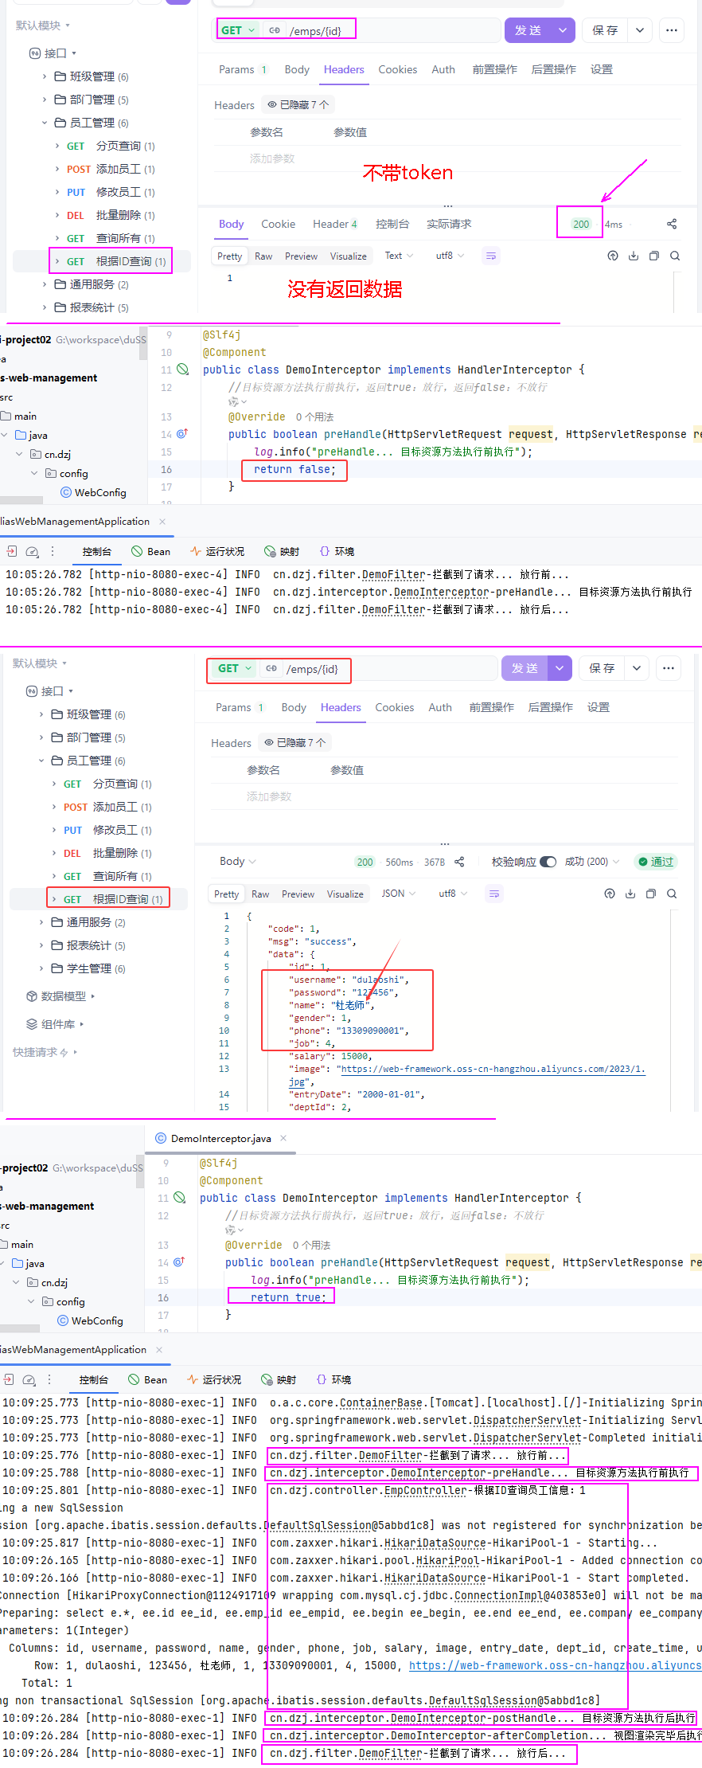Click the share icon beside the 367B size

(459, 862)
